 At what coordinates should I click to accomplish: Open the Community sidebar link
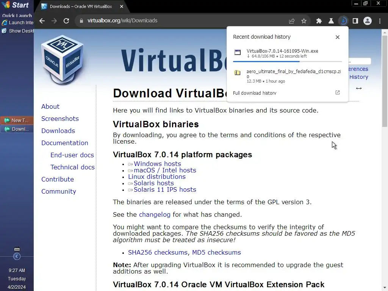point(59,191)
